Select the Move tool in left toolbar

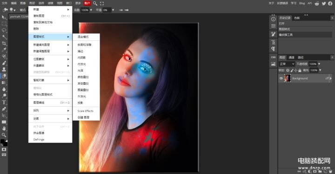pyautogui.click(x=4, y=17)
